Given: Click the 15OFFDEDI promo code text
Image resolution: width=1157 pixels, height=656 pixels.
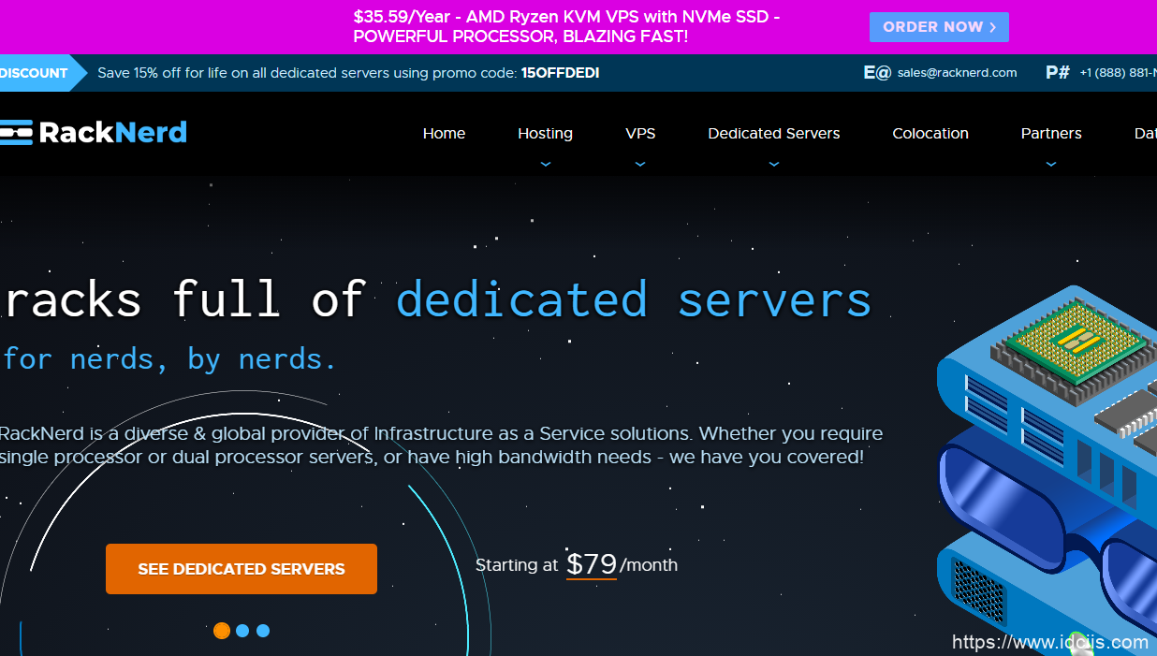Looking at the screenshot, I should [x=560, y=73].
